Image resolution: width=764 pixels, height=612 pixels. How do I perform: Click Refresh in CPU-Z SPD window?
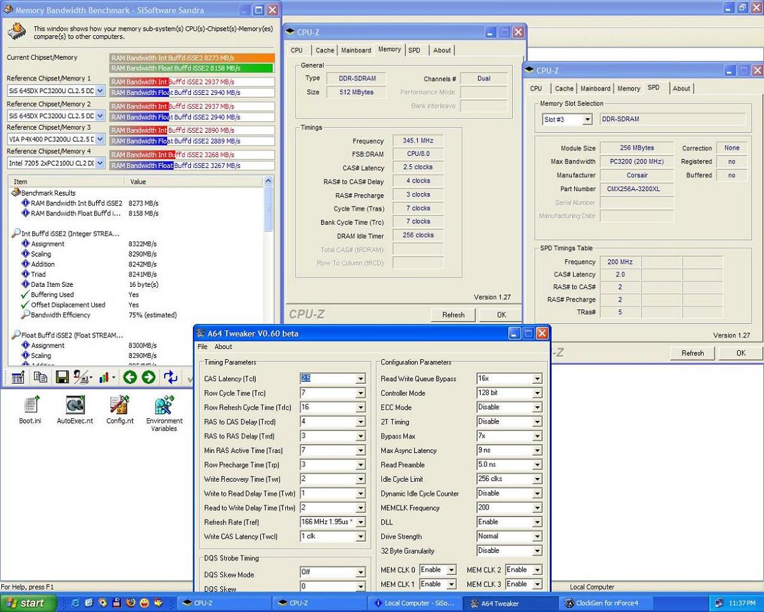pos(692,353)
